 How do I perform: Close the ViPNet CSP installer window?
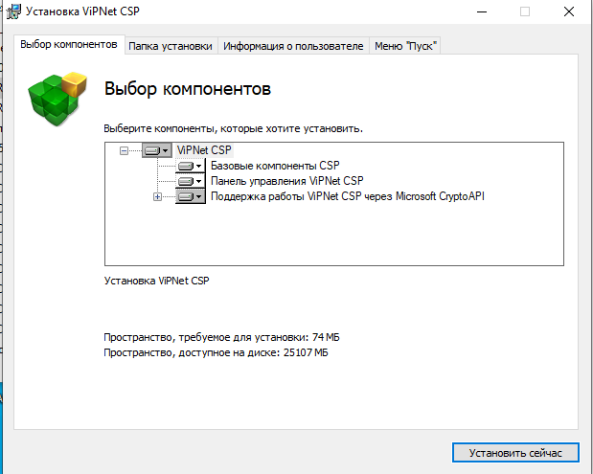coord(571,12)
